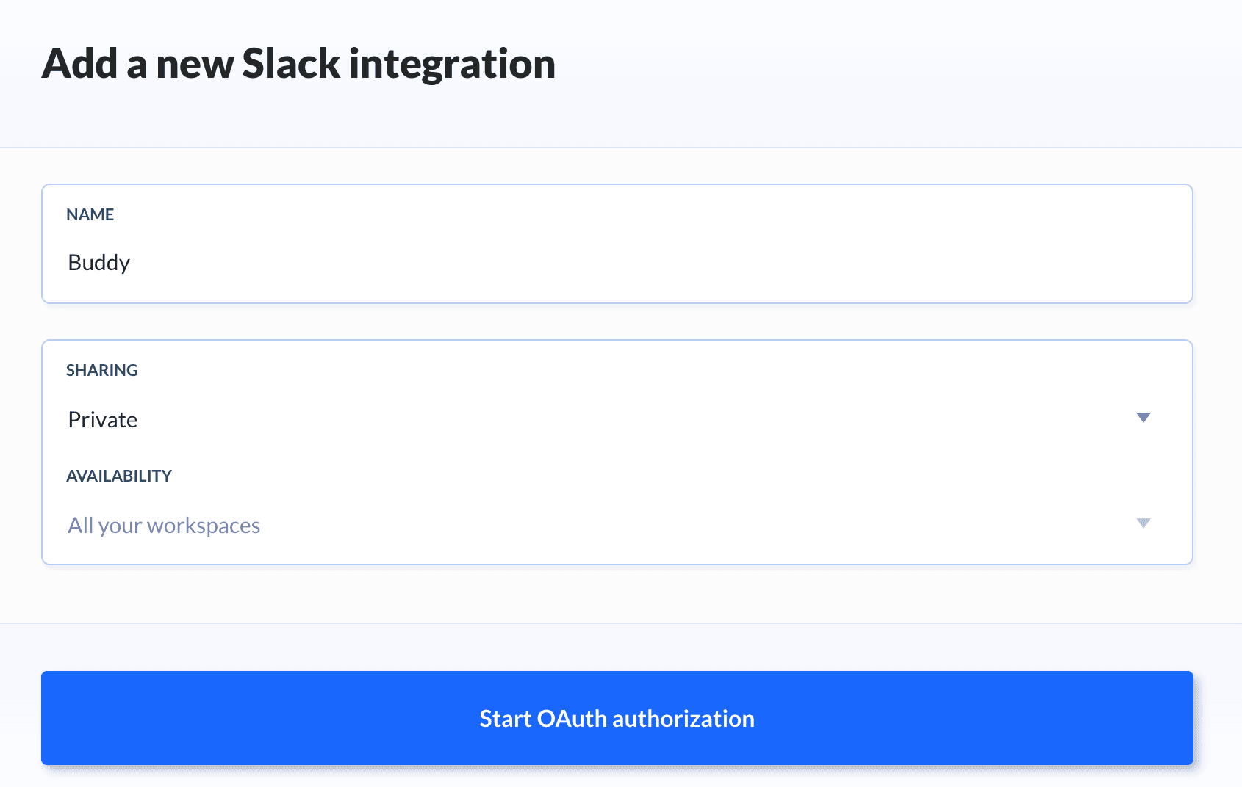Click the middle of the Availability row
Viewport: 1242px width, 787px height.
pyautogui.click(x=603, y=526)
